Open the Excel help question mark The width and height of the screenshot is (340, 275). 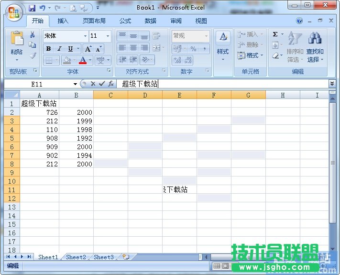pyautogui.click(x=299, y=21)
